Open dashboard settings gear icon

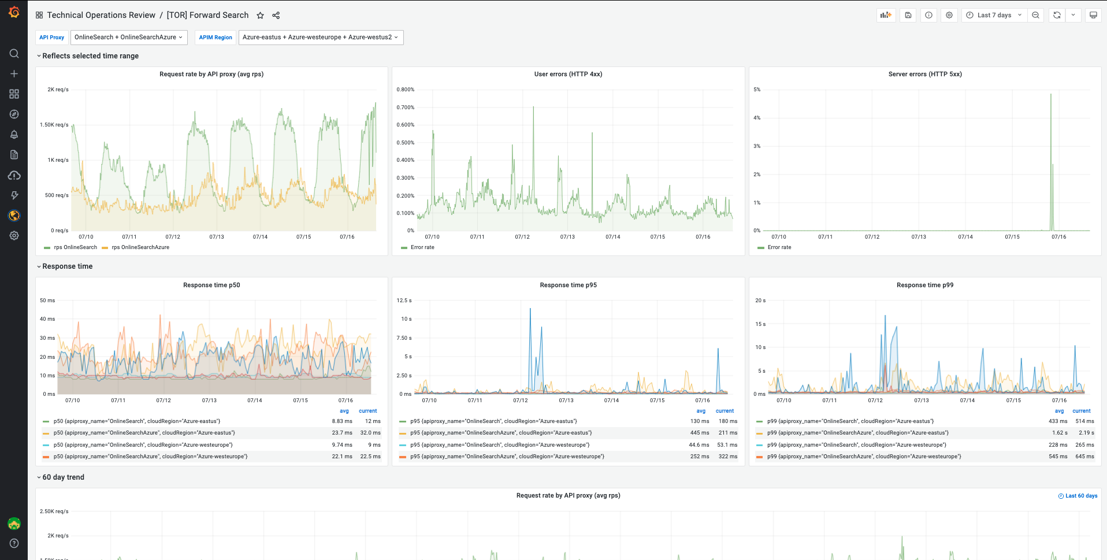click(949, 16)
